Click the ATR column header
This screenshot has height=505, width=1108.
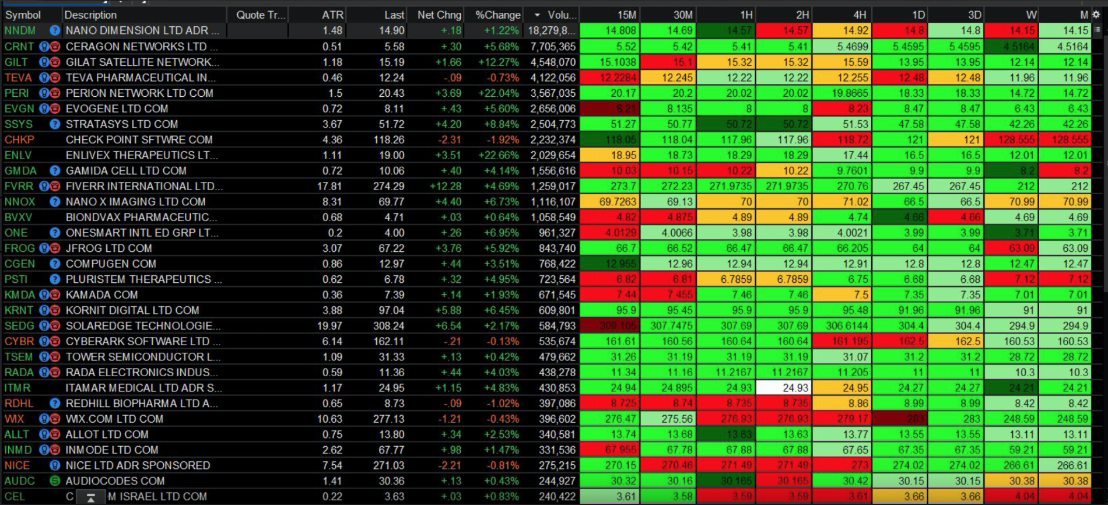(332, 15)
